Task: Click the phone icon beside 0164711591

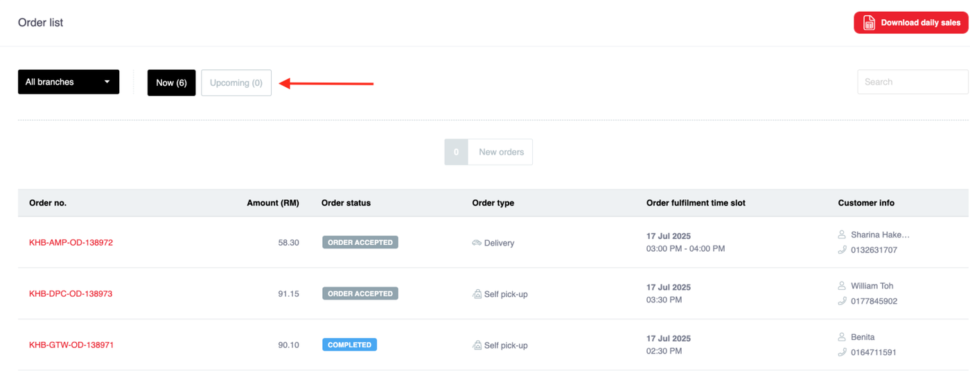Action: point(842,352)
